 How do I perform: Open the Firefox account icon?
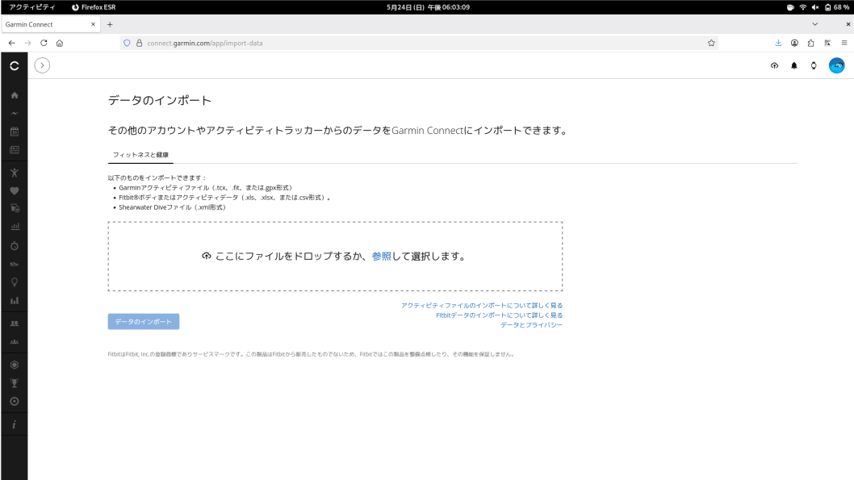(x=794, y=43)
